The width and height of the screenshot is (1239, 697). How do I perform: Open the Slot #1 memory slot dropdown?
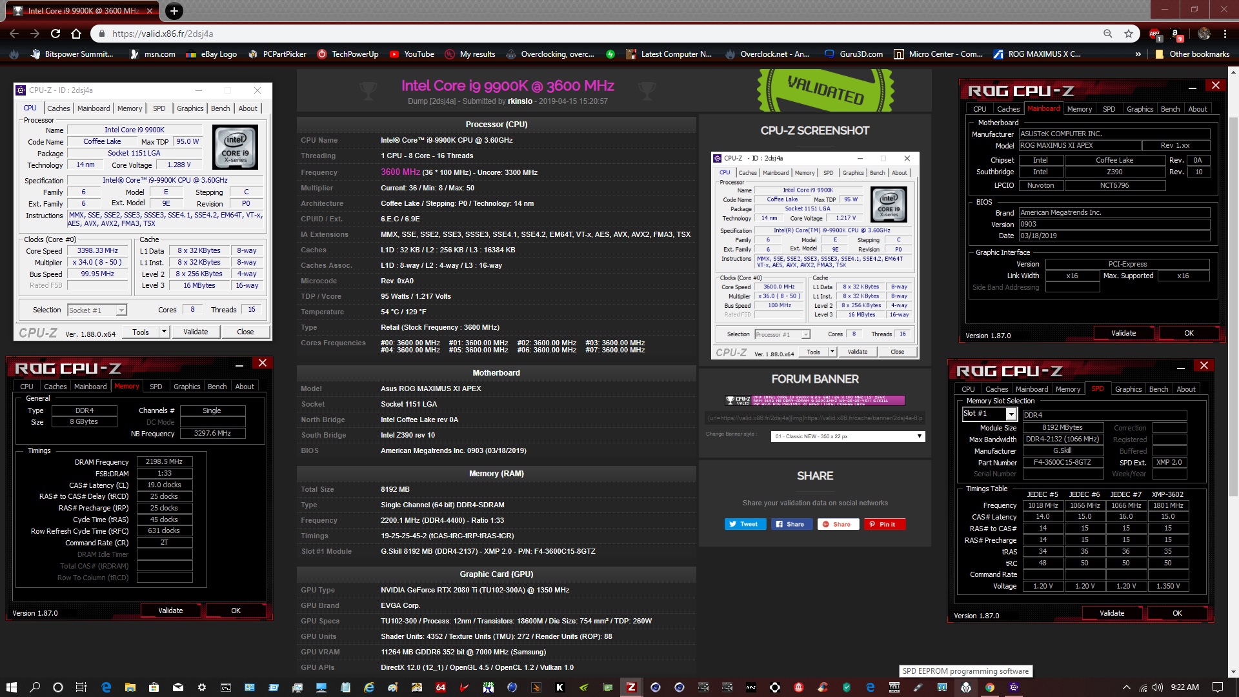tap(989, 414)
